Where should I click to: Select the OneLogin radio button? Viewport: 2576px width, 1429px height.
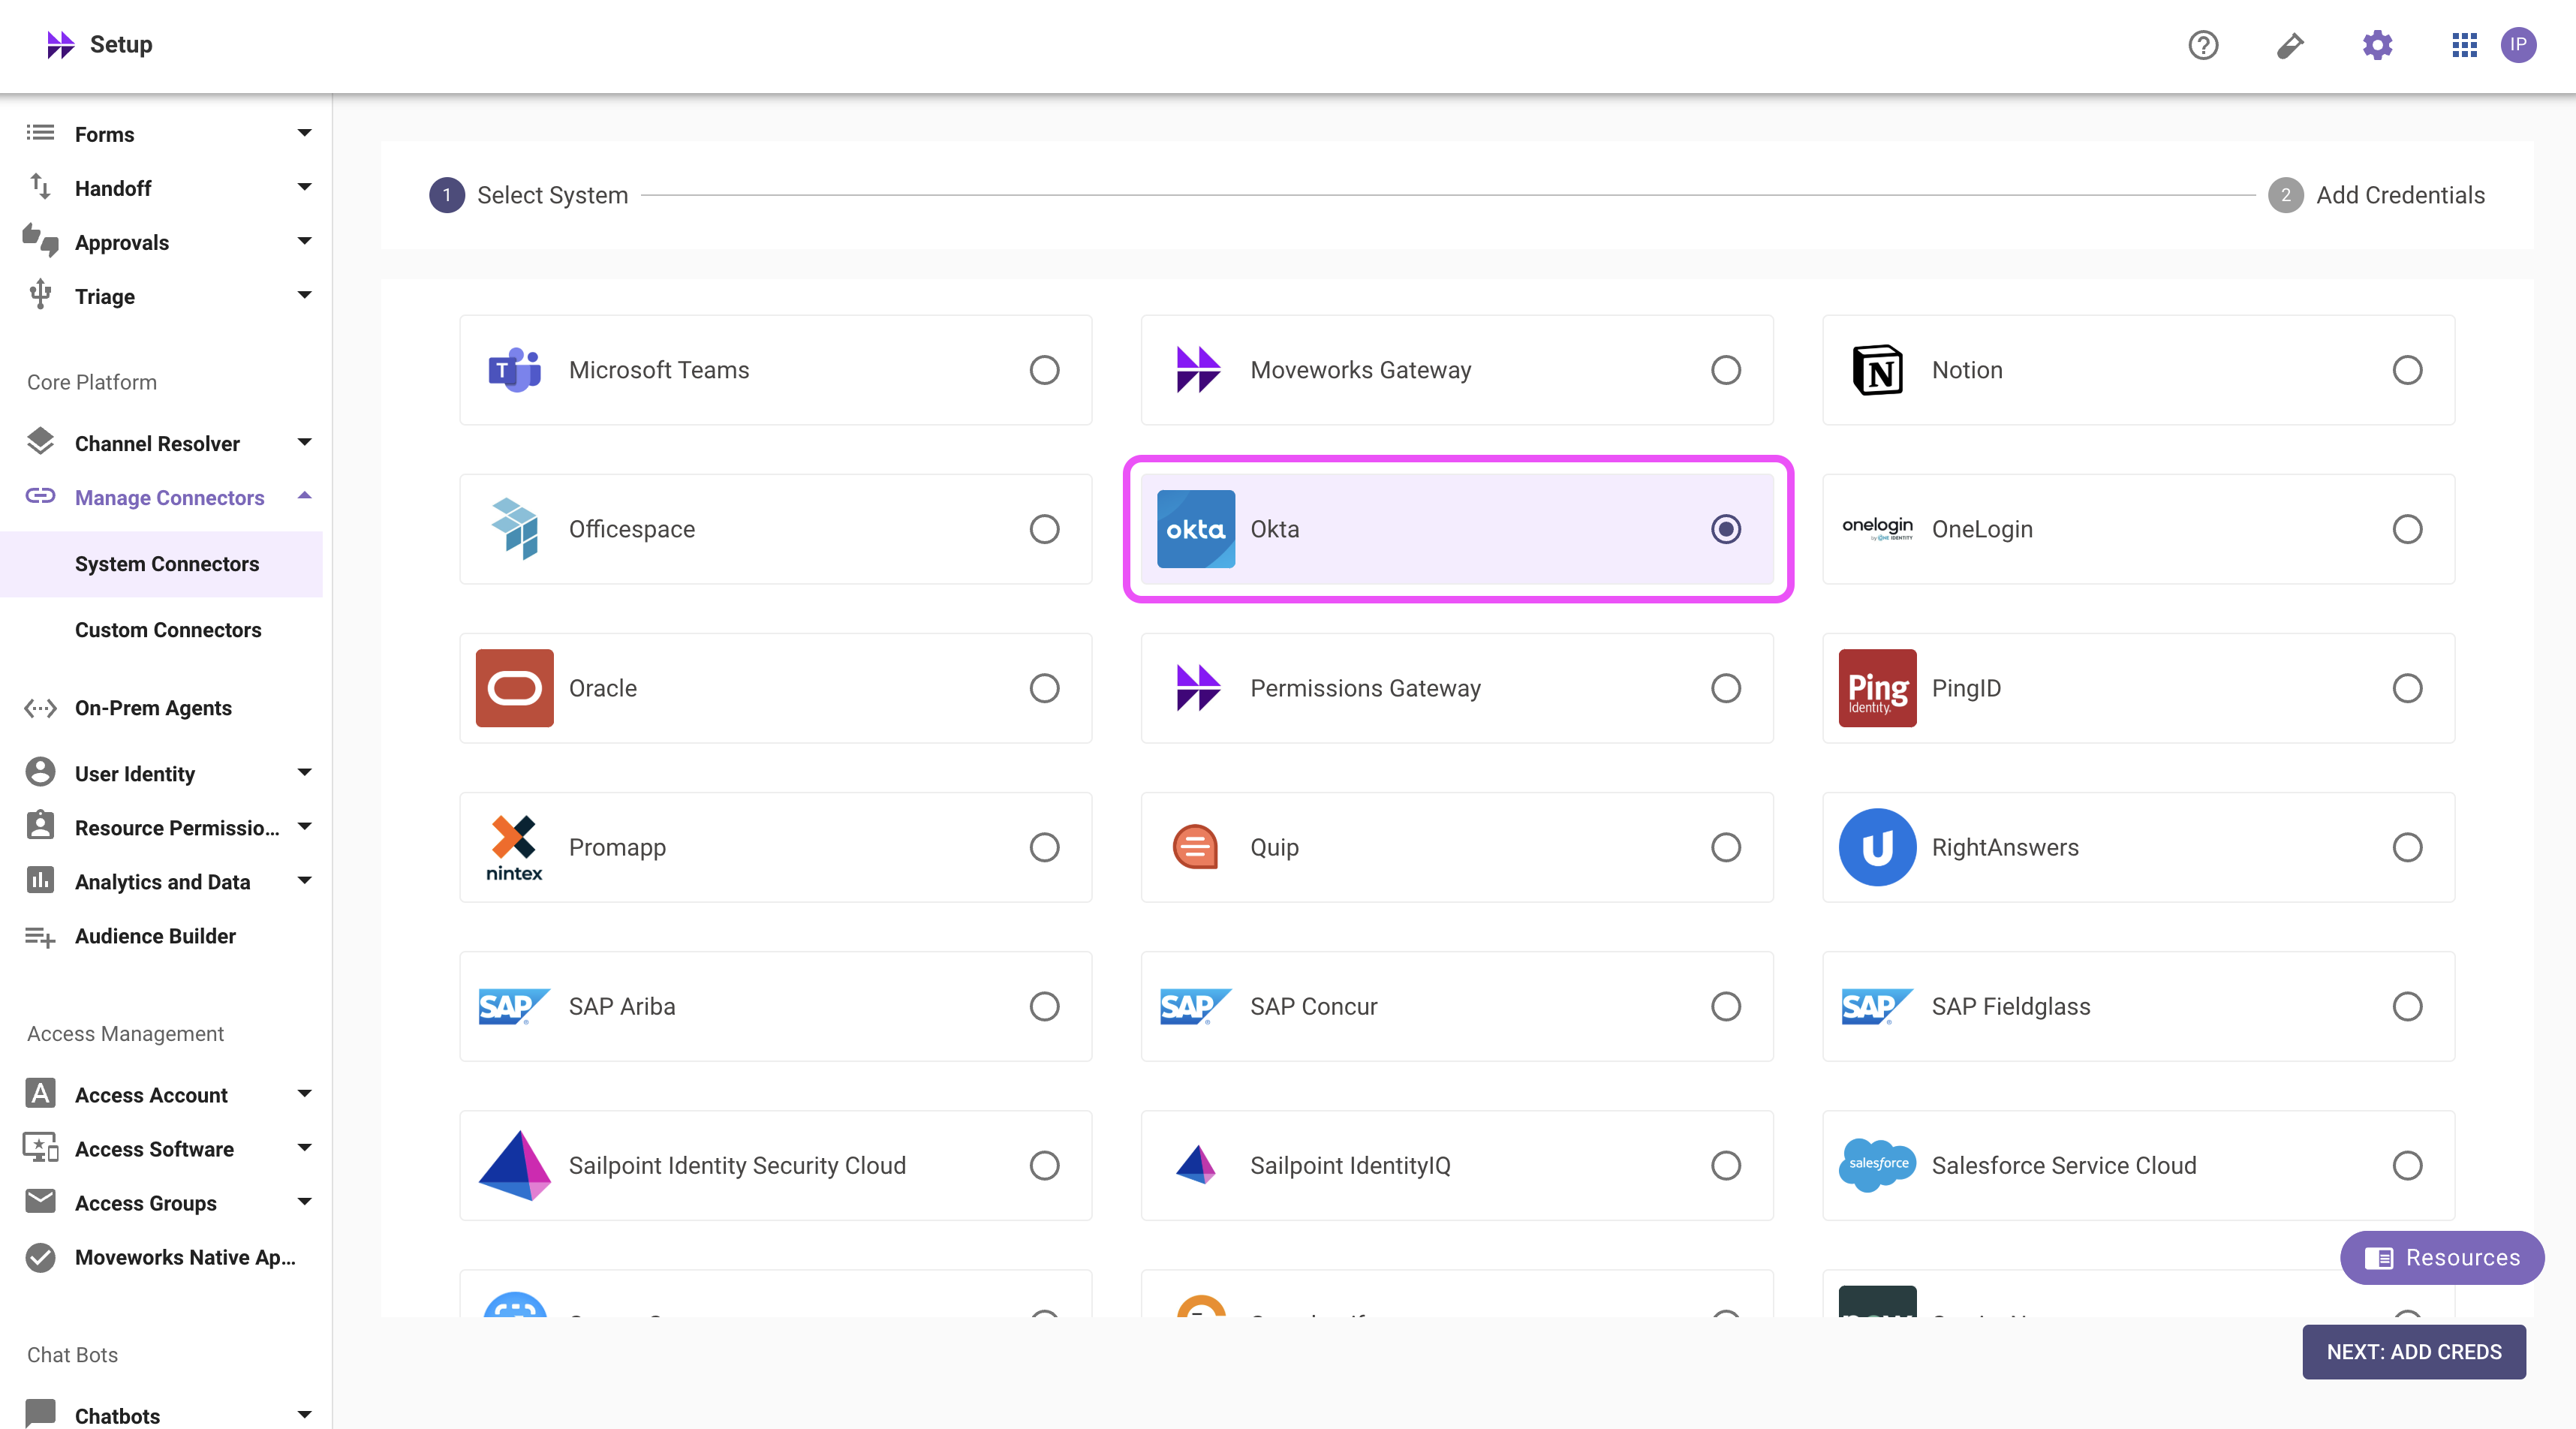2407,529
